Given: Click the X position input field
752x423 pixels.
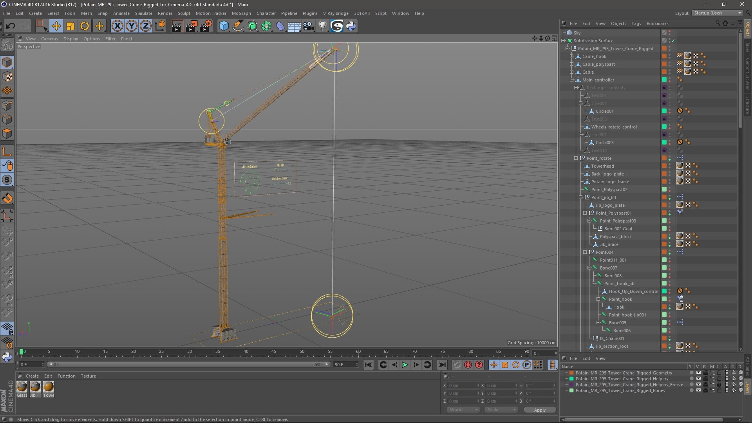Looking at the screenshot, I should 463,385.
